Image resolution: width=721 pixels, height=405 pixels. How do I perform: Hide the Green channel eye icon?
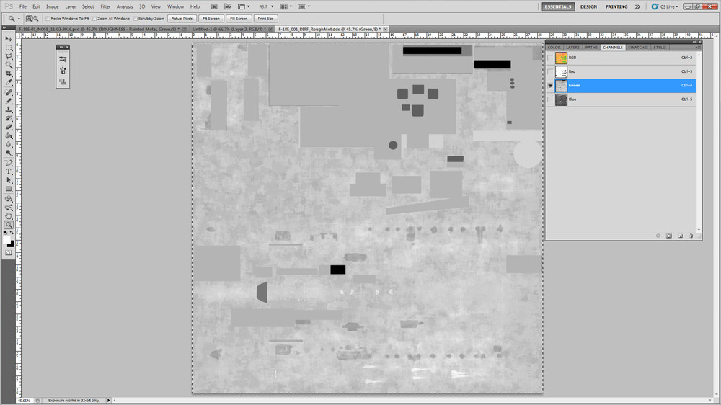coord(550,86)
